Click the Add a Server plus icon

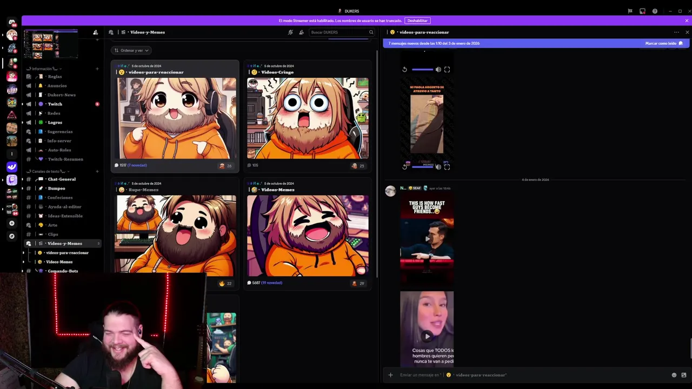tap(12, 223)
